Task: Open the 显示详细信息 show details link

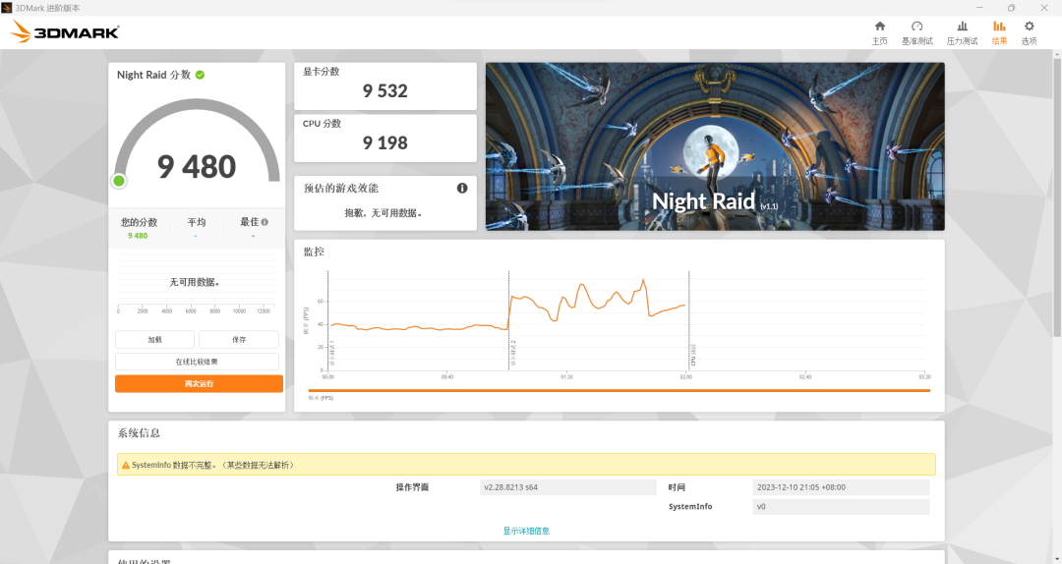Action: [526, 531]
